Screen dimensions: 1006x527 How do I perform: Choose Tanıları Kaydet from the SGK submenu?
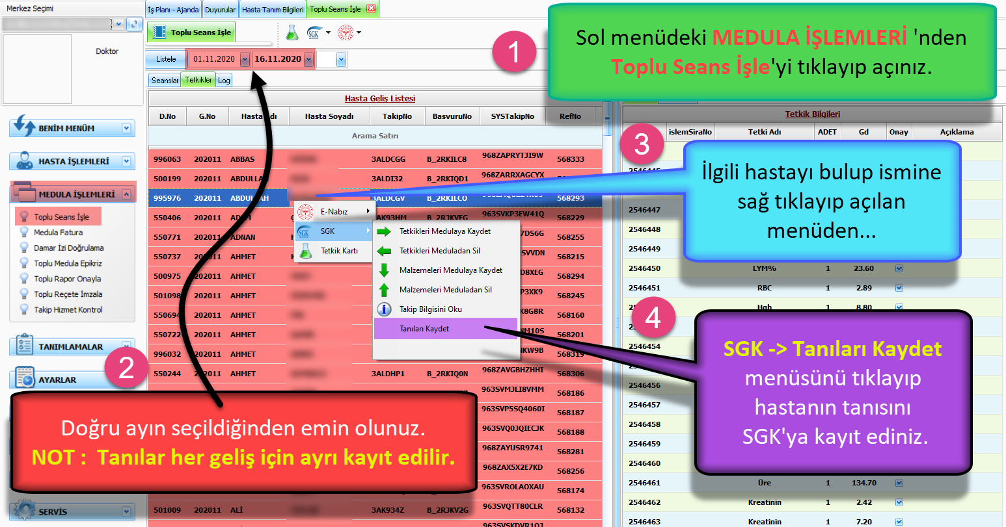point(446,329)
